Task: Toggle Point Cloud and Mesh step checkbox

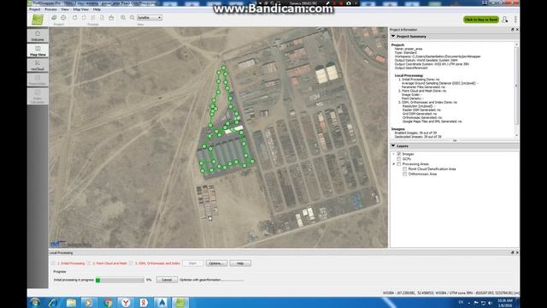Action: (89, 264)
